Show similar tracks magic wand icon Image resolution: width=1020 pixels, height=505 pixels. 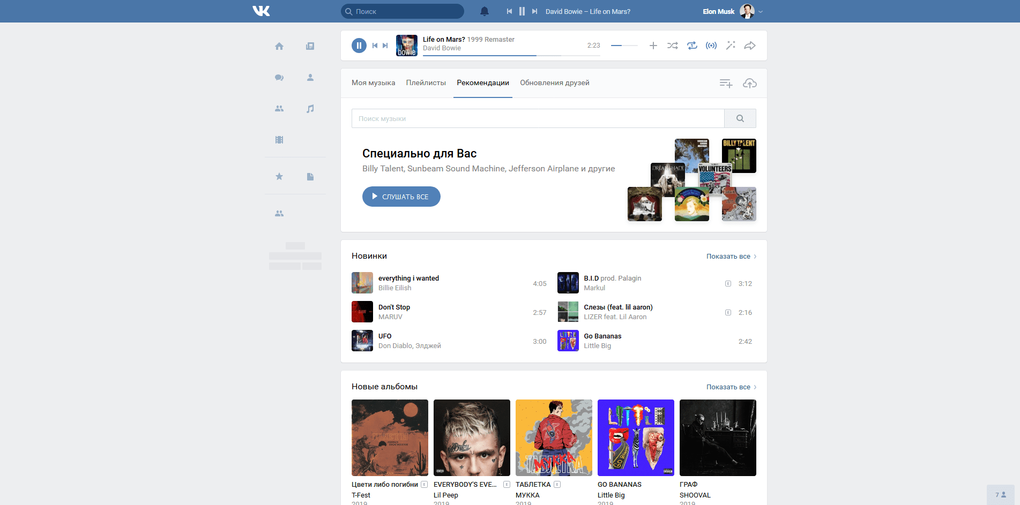click(x=731, y=46)
